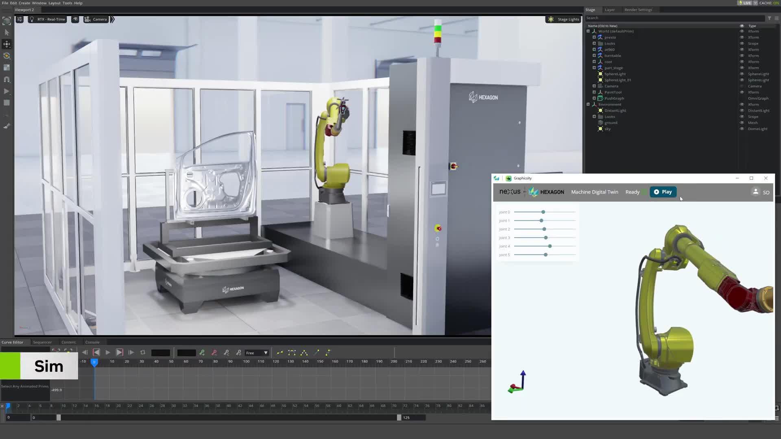Expand the PushGraph tree node

pyautogui.click(x=594, y=98)
